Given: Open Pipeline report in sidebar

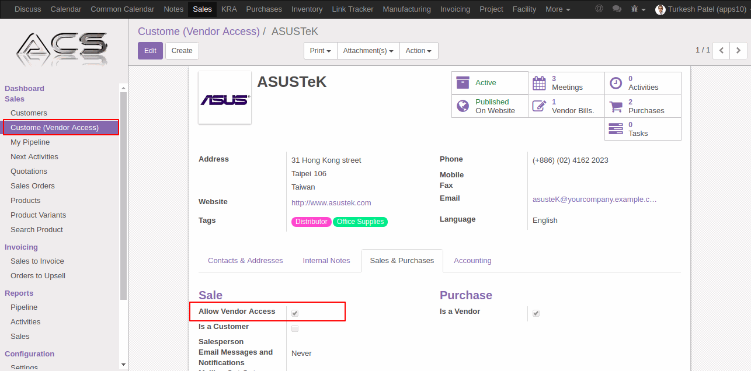Looking at the screenshot, I should pyautogui.click(x=24, y=307).
